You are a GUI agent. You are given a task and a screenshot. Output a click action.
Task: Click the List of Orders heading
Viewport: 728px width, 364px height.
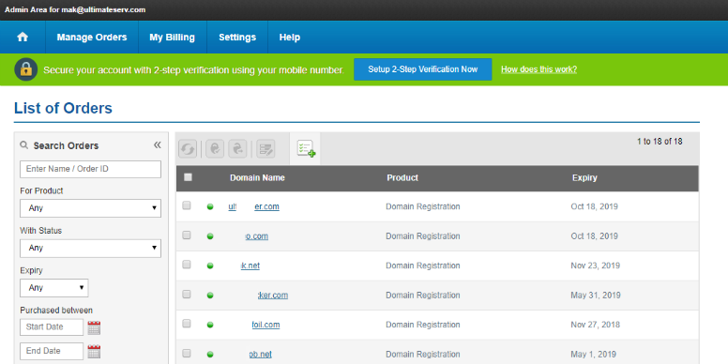(63, 108)
